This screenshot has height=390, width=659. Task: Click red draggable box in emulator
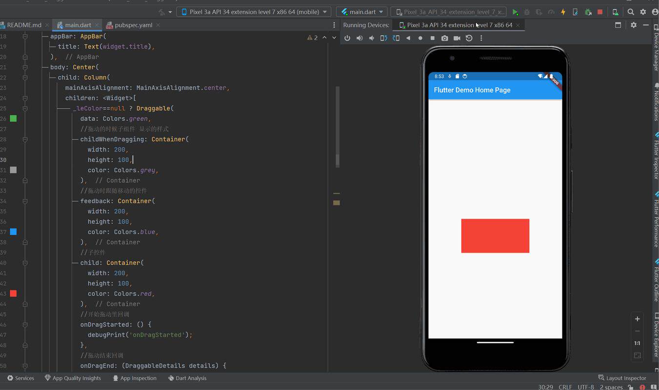pyautogui.click(x=495, y=236)
